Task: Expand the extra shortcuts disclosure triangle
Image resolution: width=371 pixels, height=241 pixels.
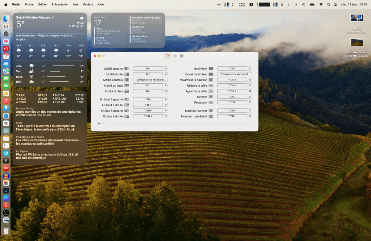Action: tap(99, 124)
